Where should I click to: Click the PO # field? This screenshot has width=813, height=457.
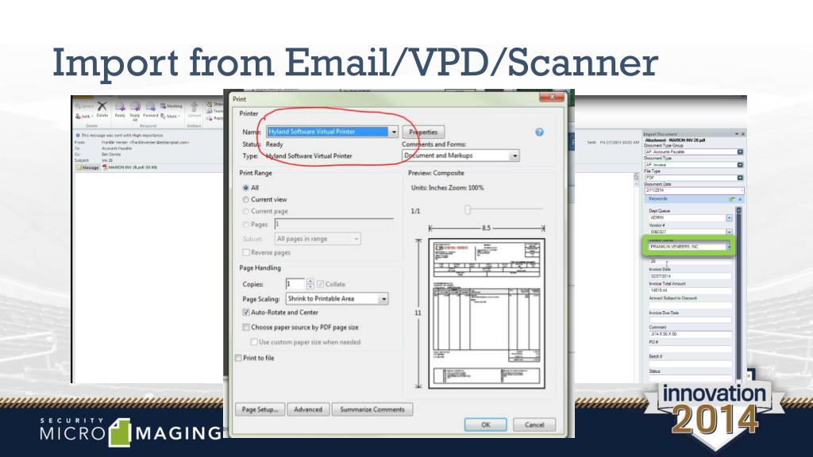pyautogui.click(x=690, y=349)
